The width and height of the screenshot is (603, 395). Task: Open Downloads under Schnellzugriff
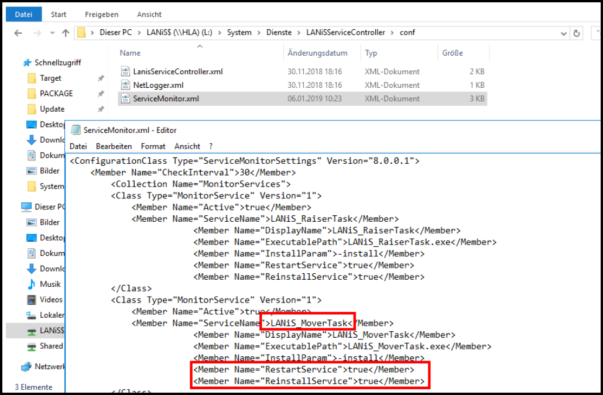point(45,140)
